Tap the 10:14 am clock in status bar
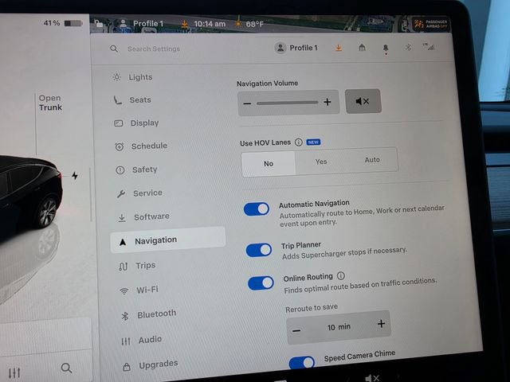 (210, 24)
